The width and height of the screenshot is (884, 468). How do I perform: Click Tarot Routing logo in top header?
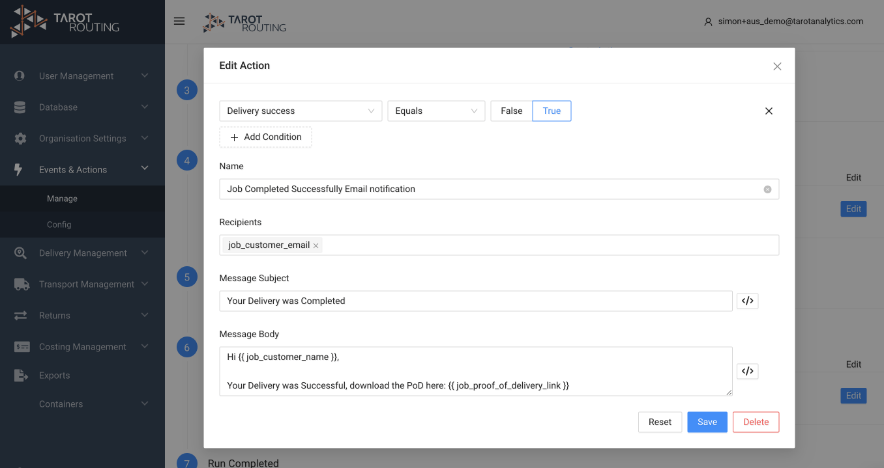[244, 23]
